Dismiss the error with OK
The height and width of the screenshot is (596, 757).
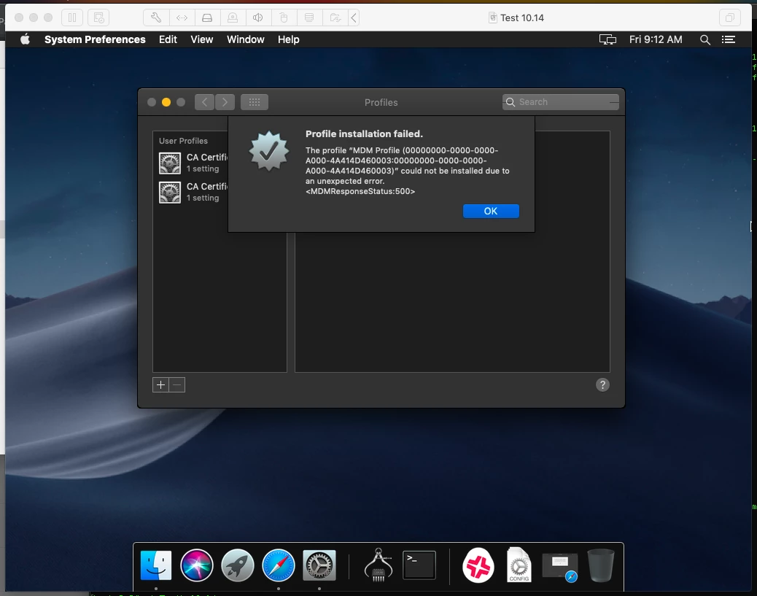click(x=491, y=211)
